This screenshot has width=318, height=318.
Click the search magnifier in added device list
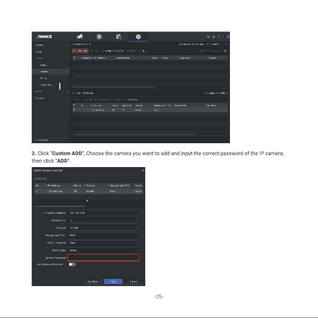[225, 51]
